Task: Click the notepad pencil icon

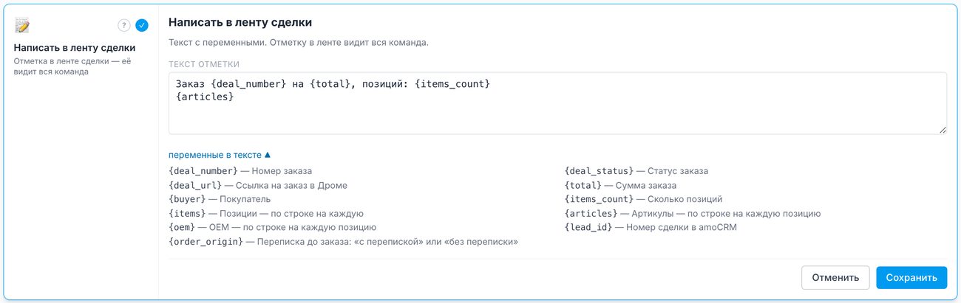Action: [x=22, y=25]
